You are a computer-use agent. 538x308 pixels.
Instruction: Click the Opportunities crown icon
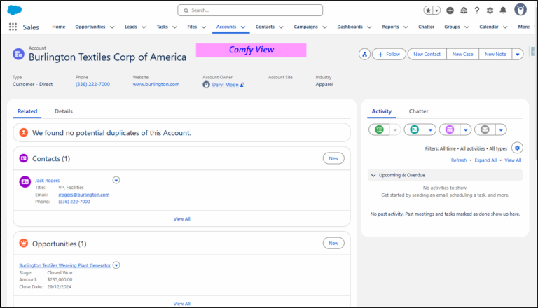pos(23,243)
